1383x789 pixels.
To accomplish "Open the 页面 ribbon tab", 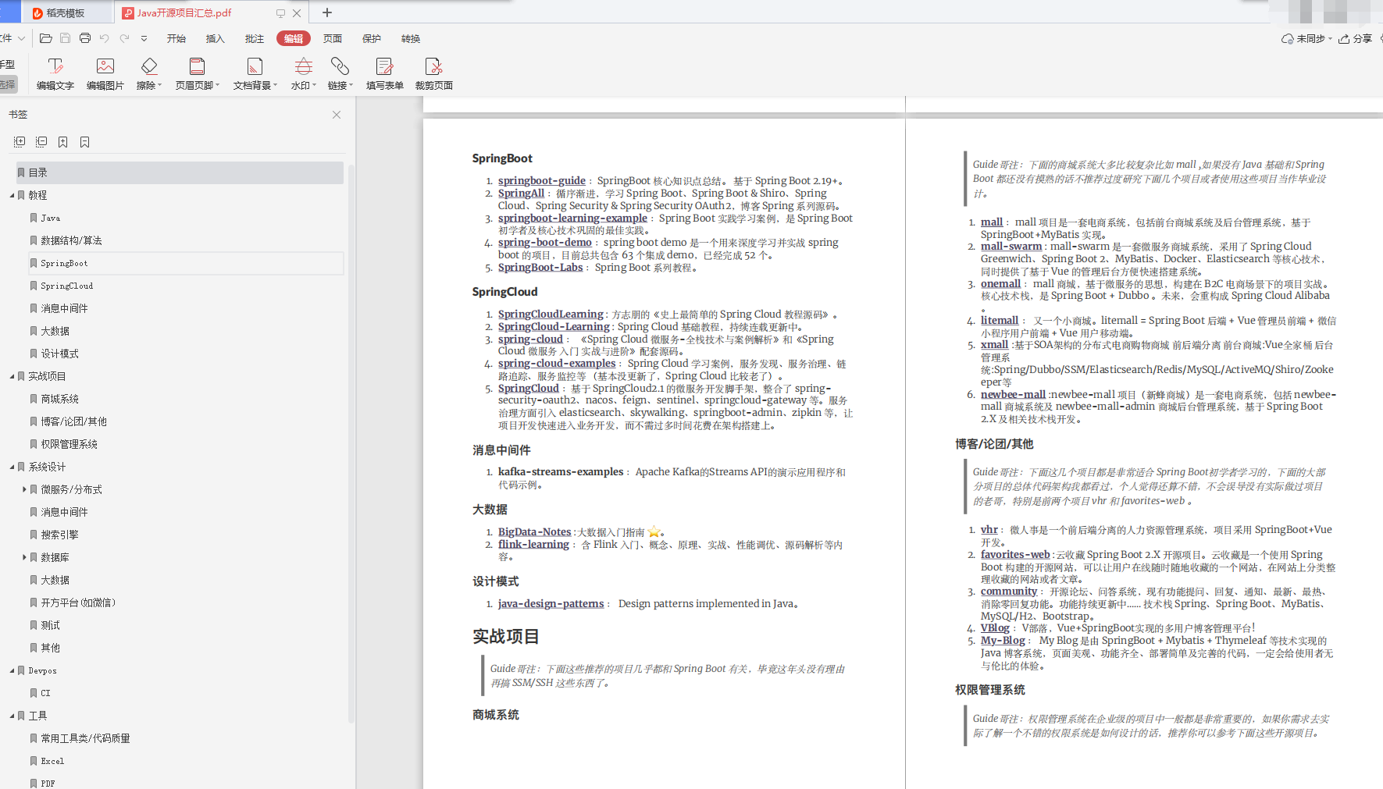I will coord(333,39).
